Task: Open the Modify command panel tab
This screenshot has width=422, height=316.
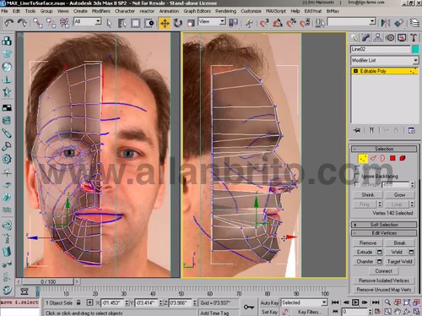Action: pyautogui.click(x=366, y=37)
